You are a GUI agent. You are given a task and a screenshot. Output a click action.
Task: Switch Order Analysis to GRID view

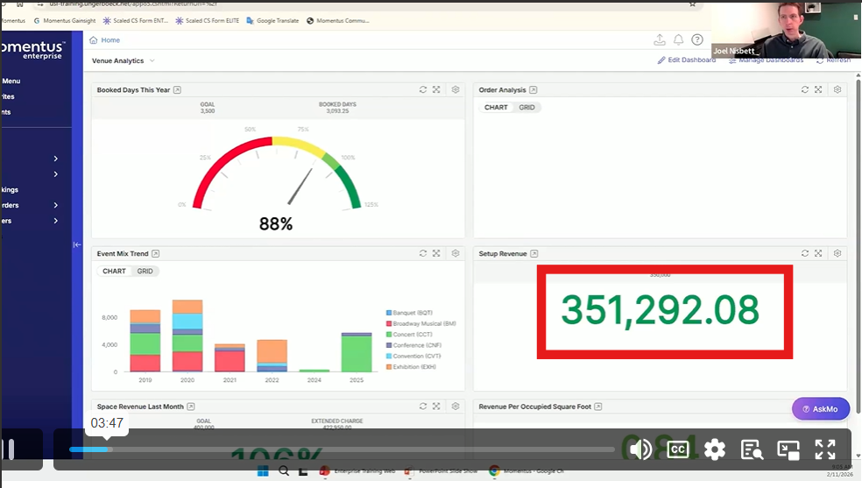click(526, 107)
